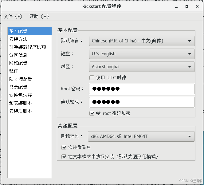The image size is (204, 185).
Task: Open the 帮助 (H) menu
Action: [39, 17]
